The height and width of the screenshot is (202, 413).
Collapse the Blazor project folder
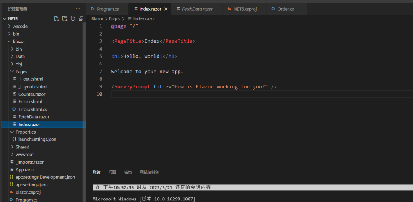[x=10, y=41]
